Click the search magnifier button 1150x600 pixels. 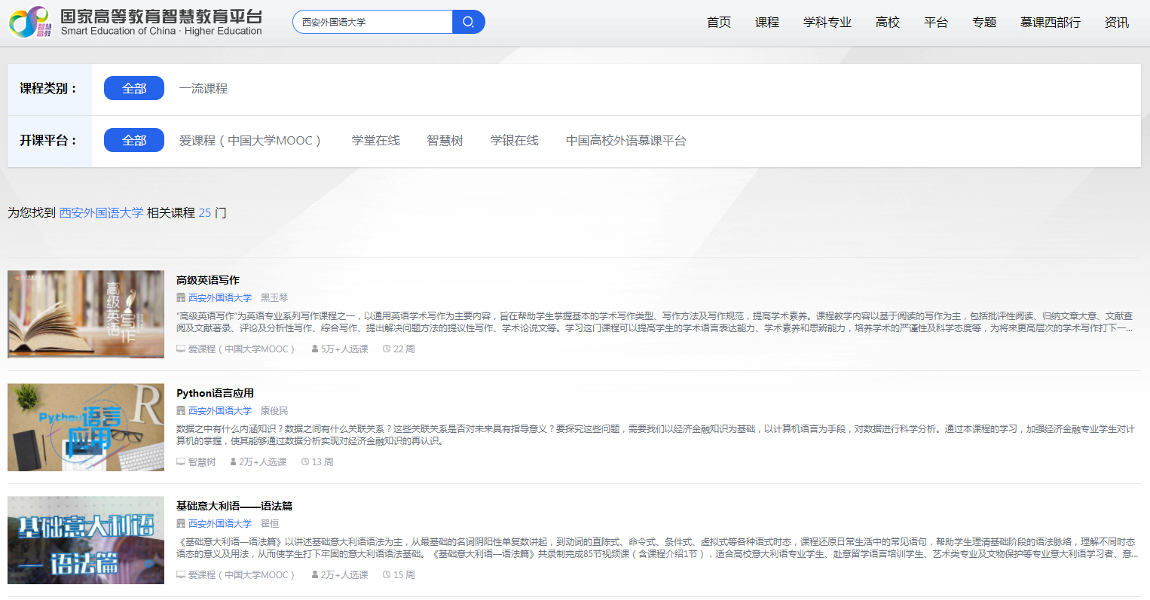click(468, 22)
